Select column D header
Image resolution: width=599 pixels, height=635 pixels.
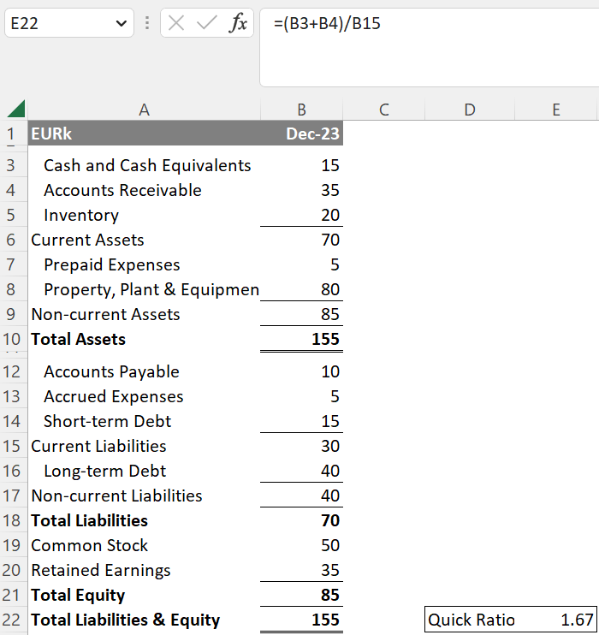point(470,110)
